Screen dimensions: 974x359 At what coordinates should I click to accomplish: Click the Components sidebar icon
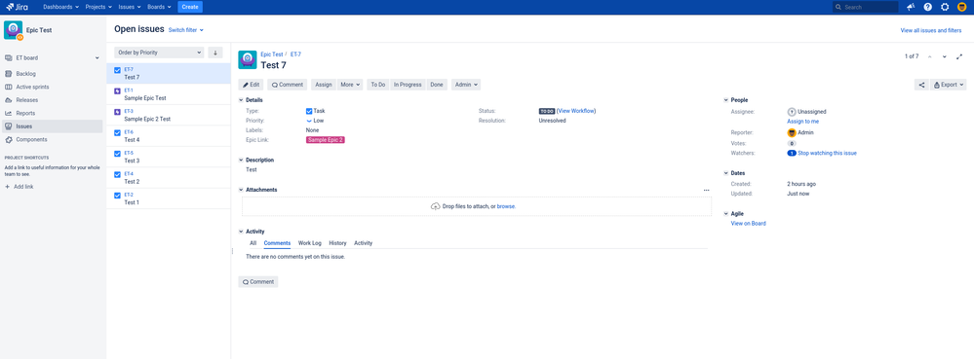(9, 139)
